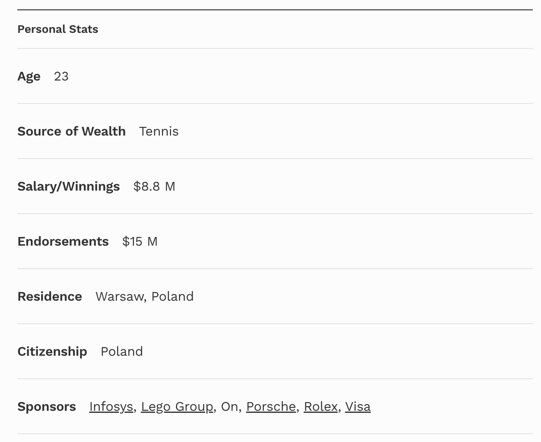Click the Age label
This screenshot has height=442, width=541.
(29, 76)
